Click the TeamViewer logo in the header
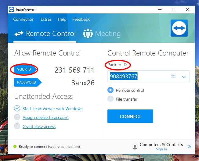199x161 pixels. point(179,28)
